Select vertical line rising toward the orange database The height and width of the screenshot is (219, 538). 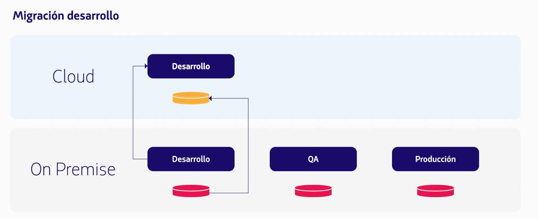(x=248, y=145)
